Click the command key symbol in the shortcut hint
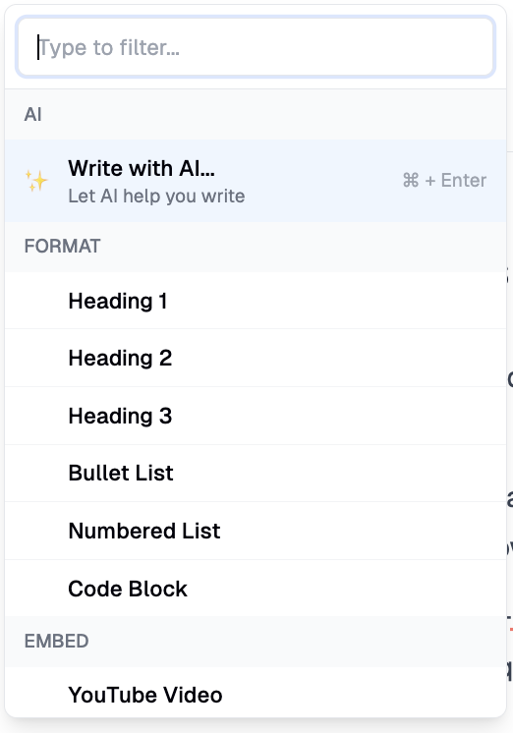The width and height of the screenshot is (513, 733). [x=411, y=181]
